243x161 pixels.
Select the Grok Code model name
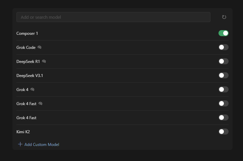tap(26, 48)
